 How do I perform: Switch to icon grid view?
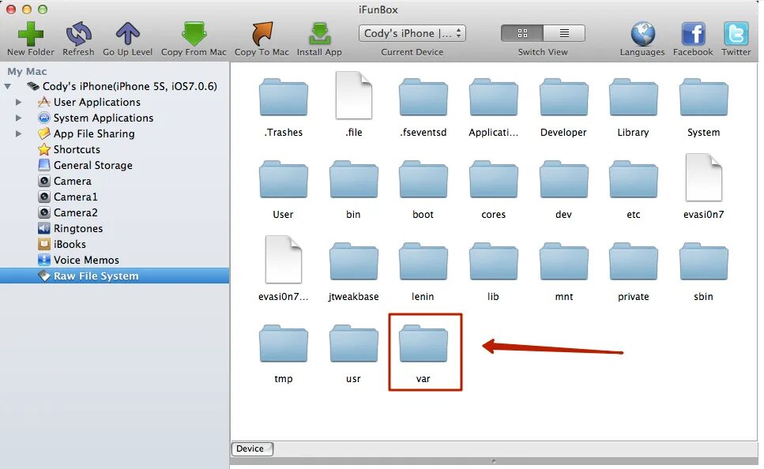pyautogui.click(x=522, y=33)
